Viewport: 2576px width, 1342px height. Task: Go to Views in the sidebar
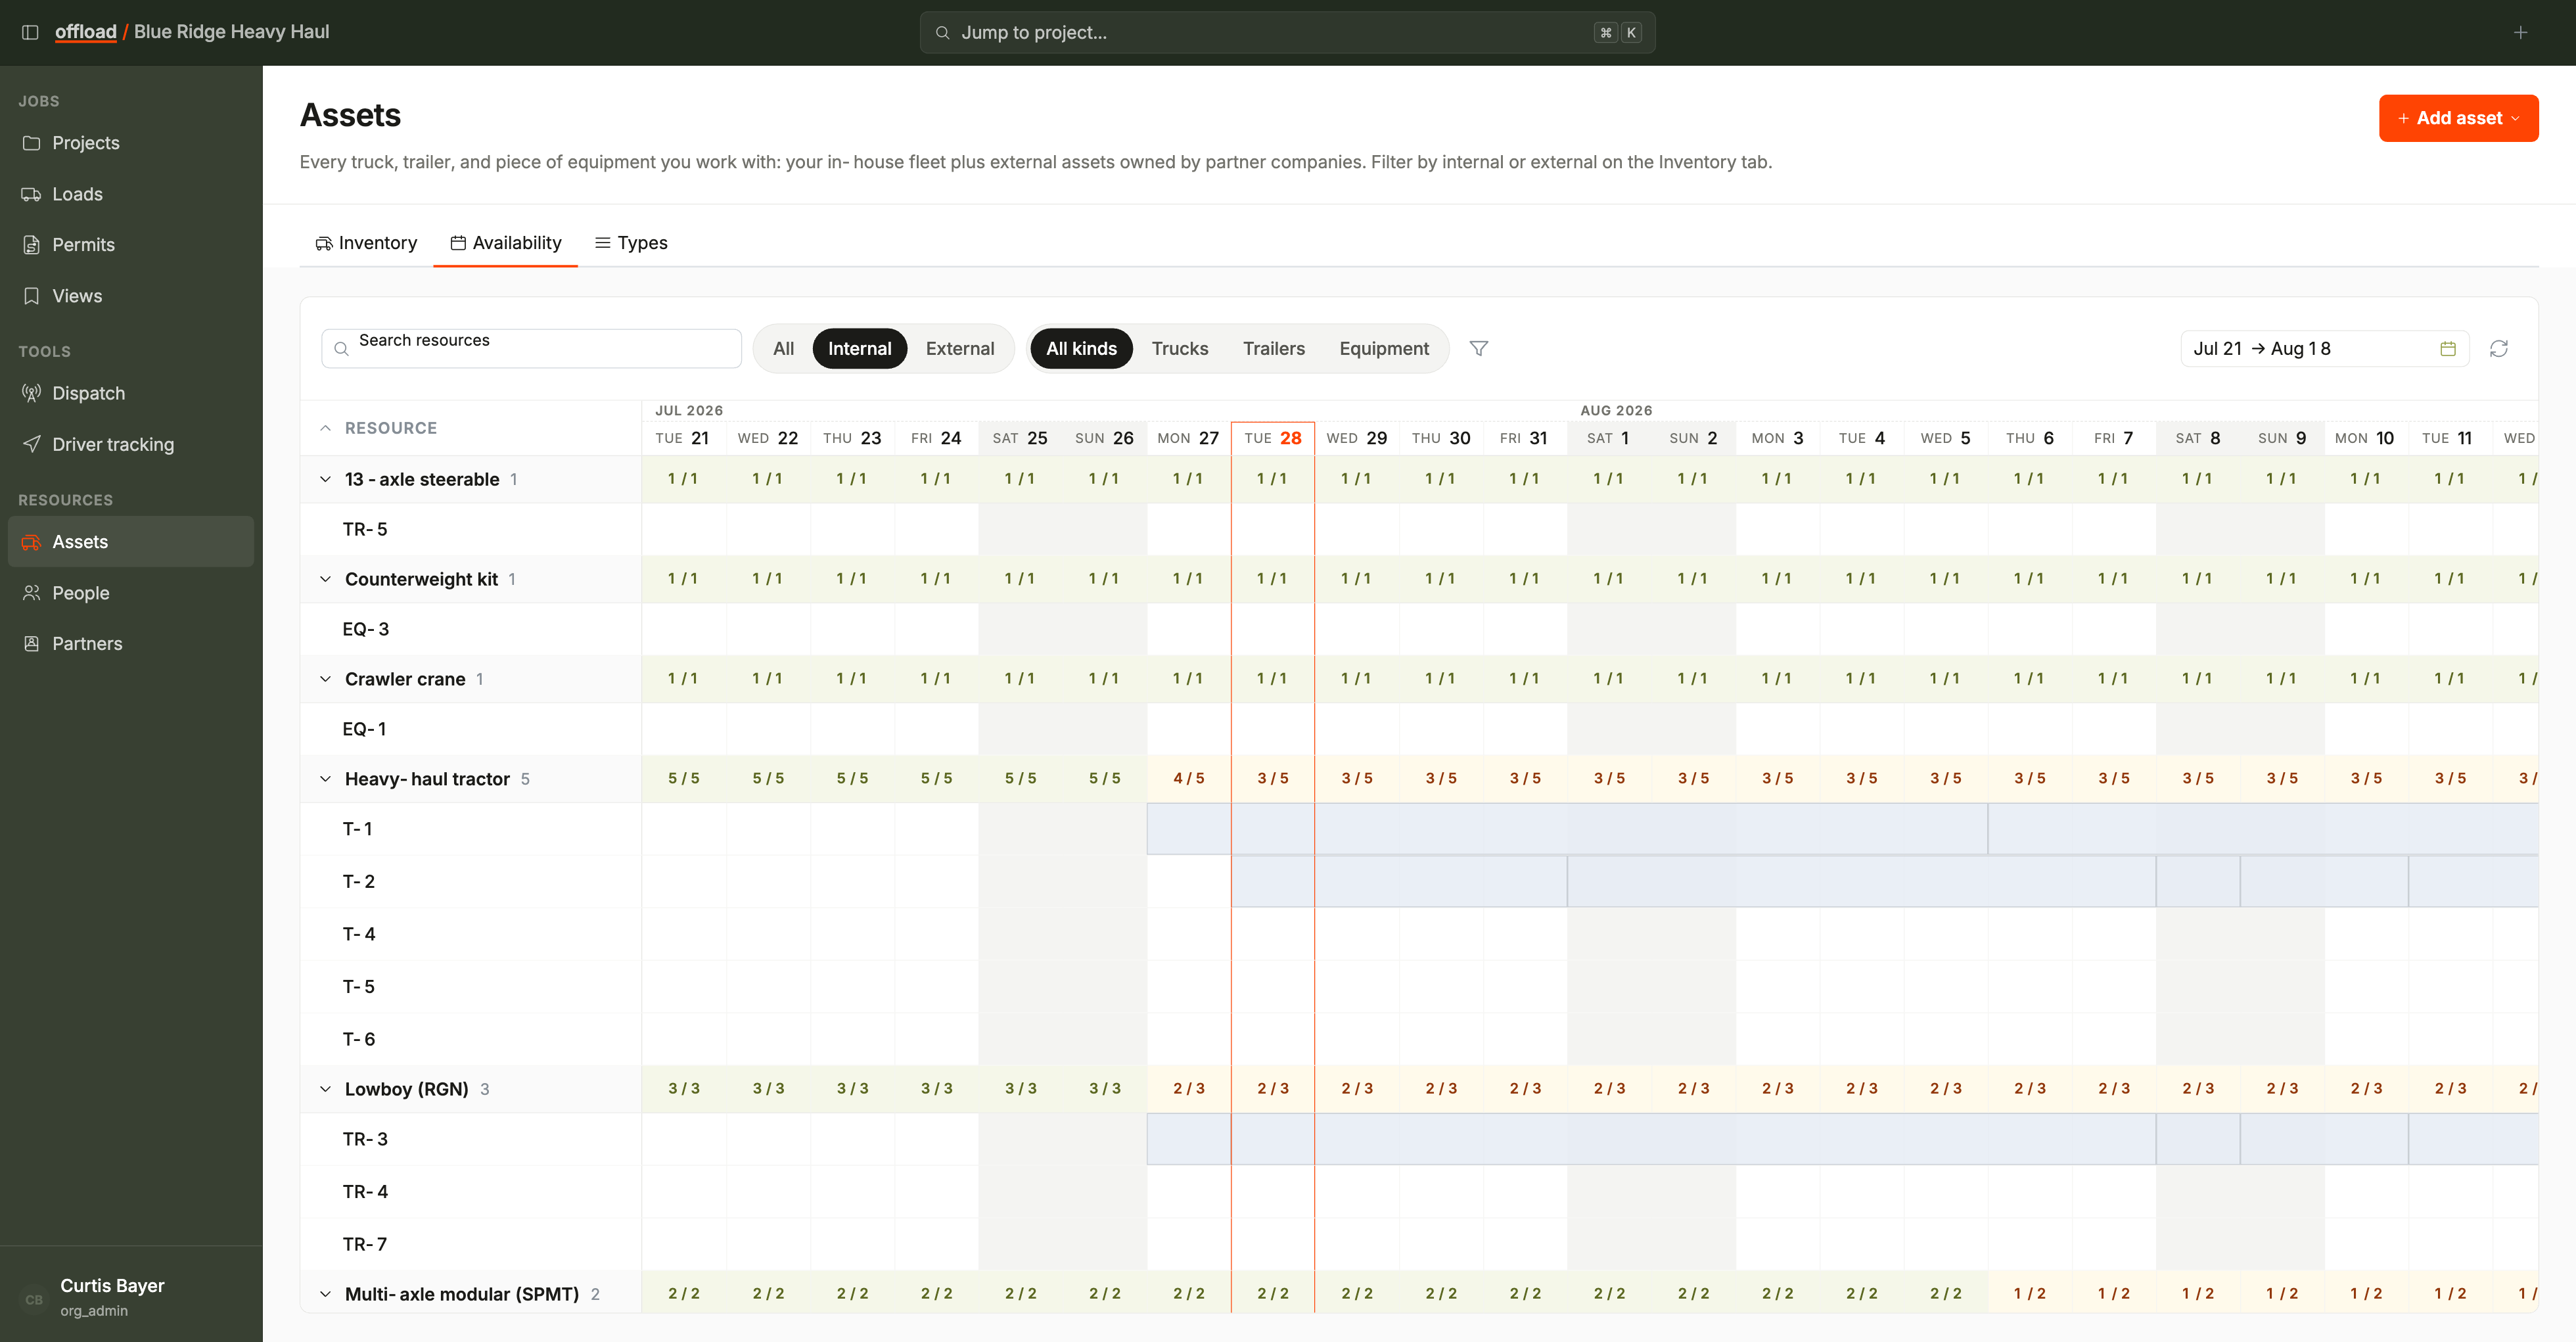[x=131, y=296]
